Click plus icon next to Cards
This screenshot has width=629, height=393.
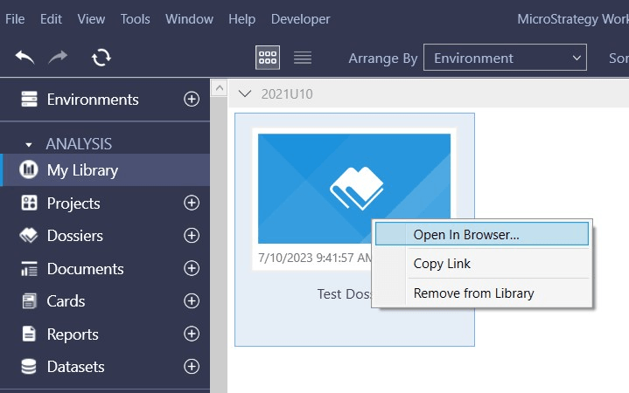192,301
